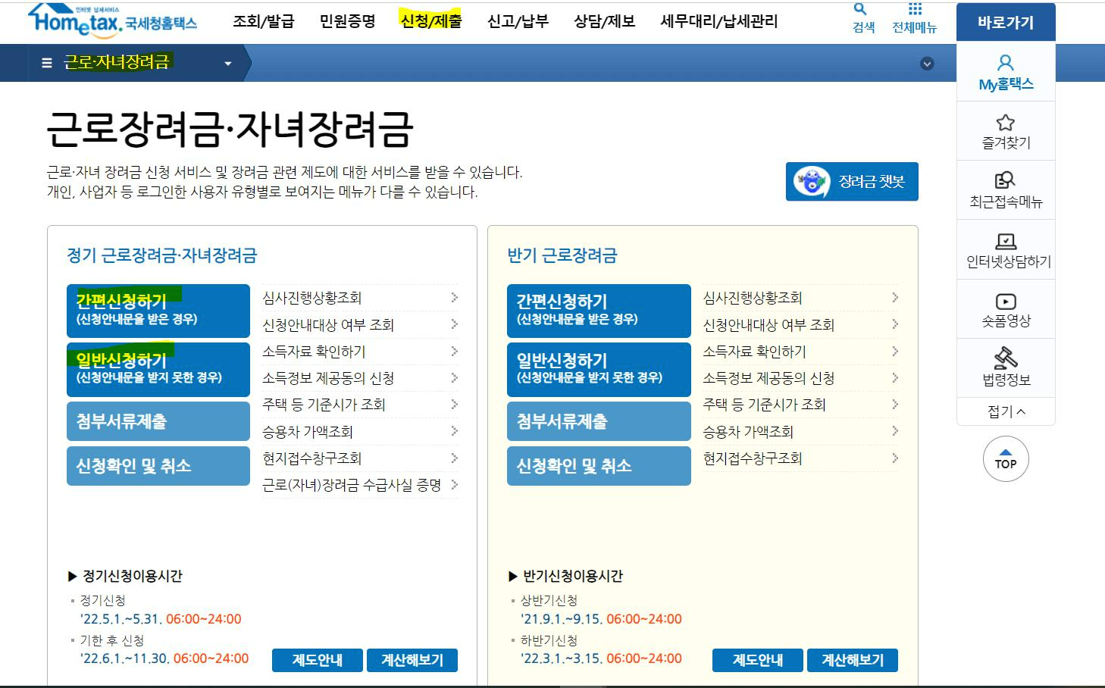
Task: Open 신청안내대상 여부 조회 in 정기 list
Action: [360, 325]
